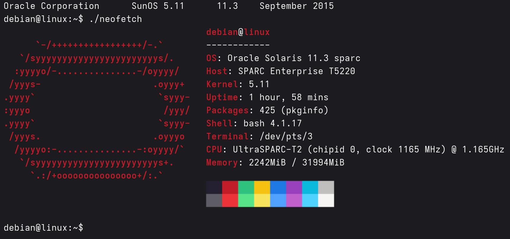
Task: Click the Host value SPARC Enterprise T5220
Action: pos(297,71)
